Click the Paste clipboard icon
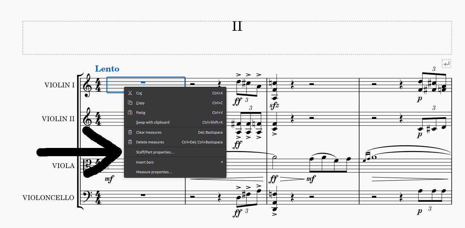 pos(130,113)
